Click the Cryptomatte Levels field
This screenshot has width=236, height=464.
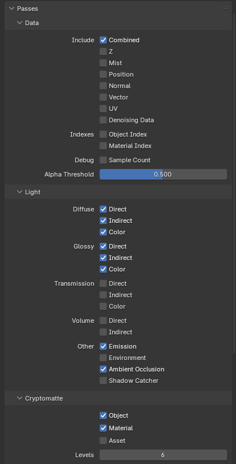coord(163,455)
